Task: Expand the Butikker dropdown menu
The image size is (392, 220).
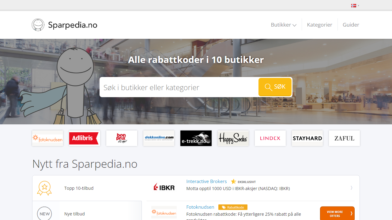Action: [x=284, y=25]
